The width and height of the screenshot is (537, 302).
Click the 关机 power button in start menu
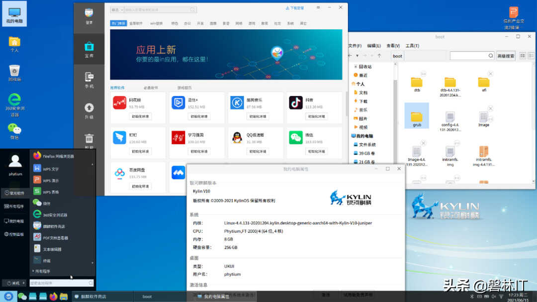13,283
